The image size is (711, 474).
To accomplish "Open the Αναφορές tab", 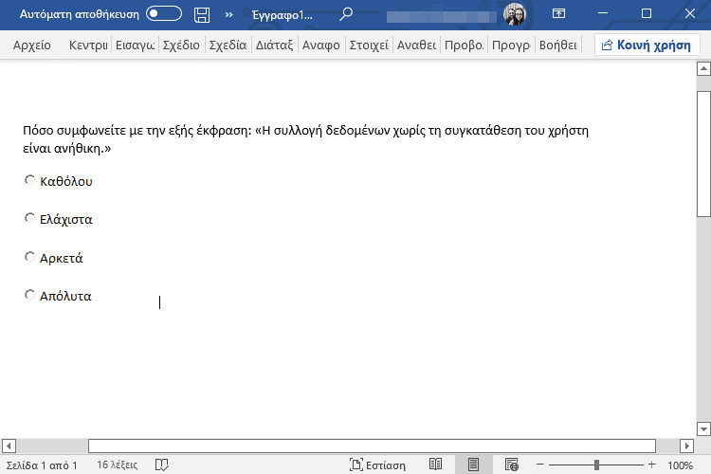I will coord(321,45).
